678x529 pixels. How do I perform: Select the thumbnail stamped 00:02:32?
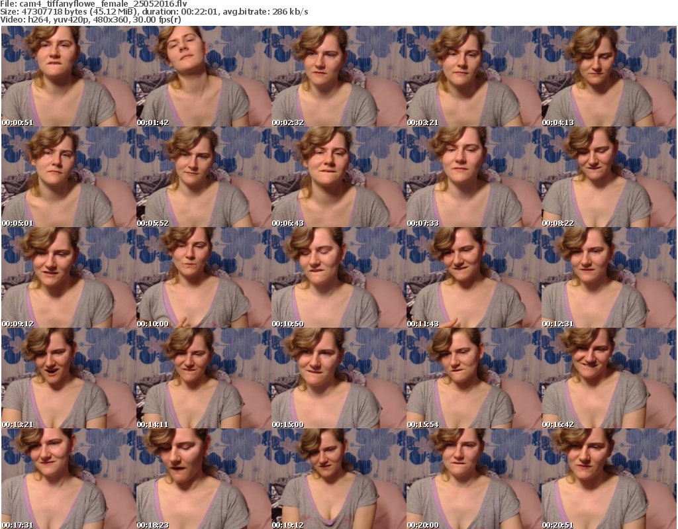point(338,76)
